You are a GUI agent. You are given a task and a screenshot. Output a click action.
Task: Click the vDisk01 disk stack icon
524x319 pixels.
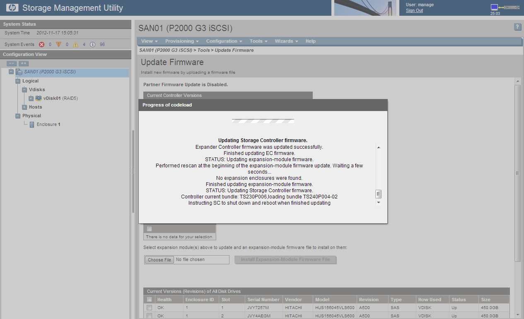[x=39, y=98]
